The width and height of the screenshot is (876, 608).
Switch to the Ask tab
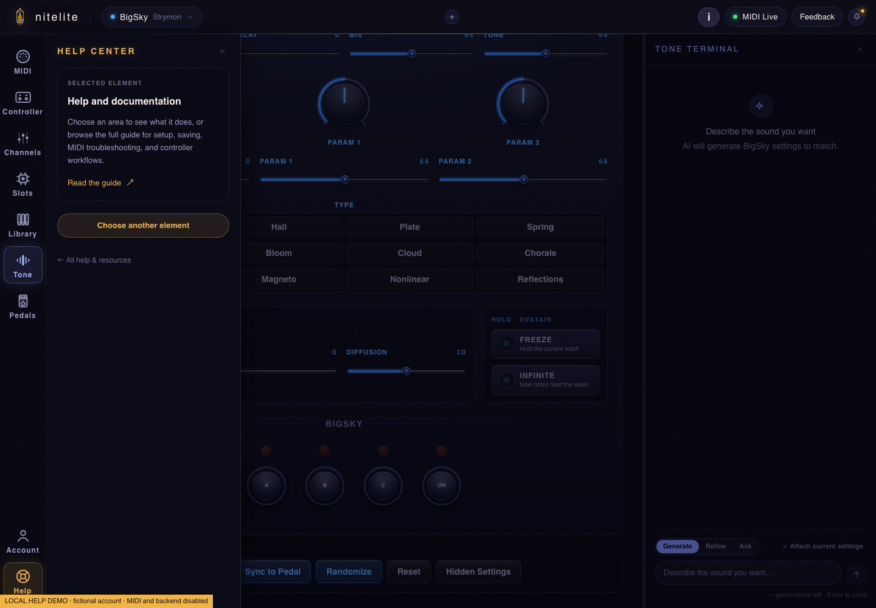[745, 547]
